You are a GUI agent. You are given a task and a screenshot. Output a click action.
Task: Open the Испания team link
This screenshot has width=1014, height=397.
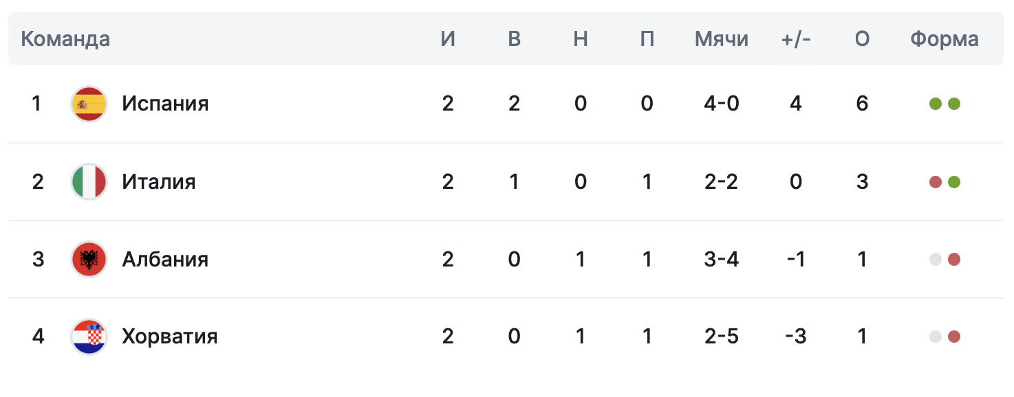point(165,104)
